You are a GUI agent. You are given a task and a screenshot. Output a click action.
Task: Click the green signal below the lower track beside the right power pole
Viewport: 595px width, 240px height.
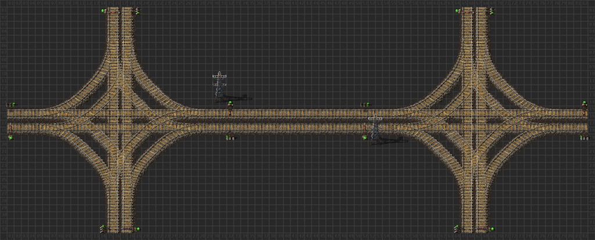point(365,138)
